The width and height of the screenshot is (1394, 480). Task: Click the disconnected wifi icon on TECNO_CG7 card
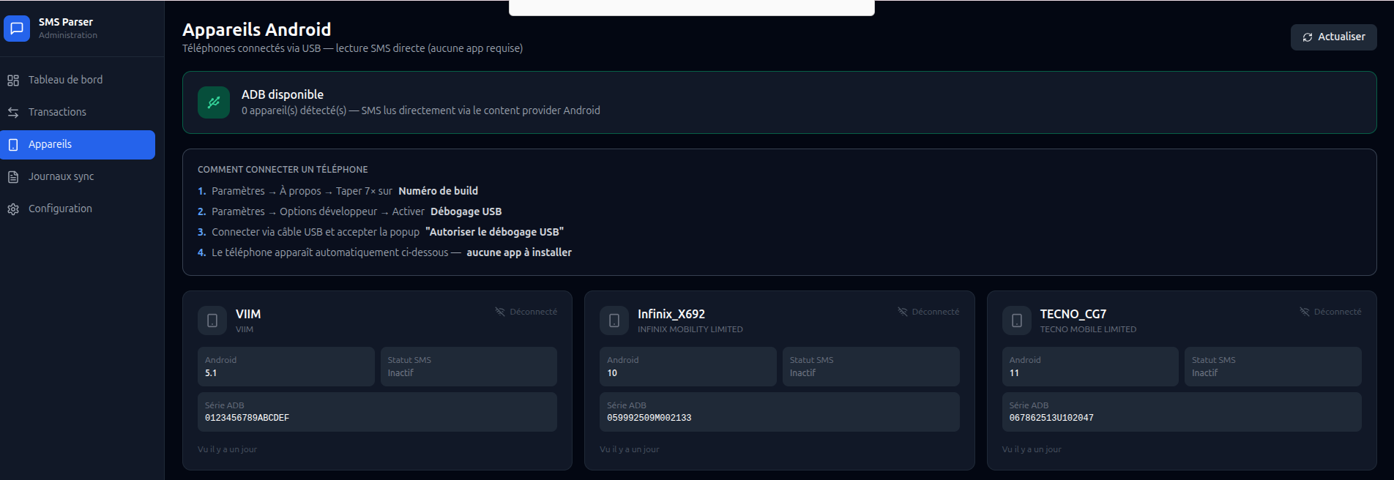[1305, 312]
